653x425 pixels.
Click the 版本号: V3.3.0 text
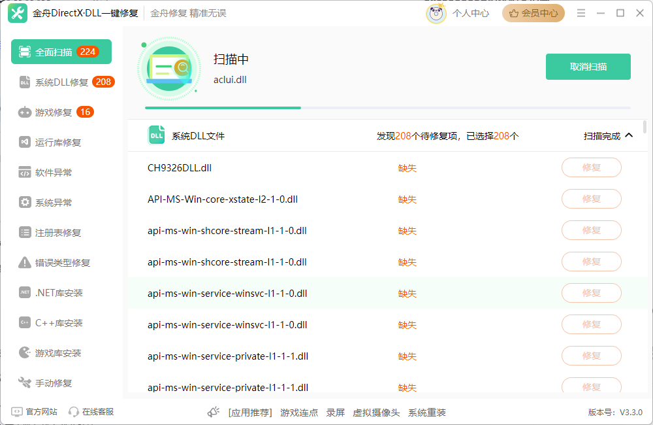point(615,413)
